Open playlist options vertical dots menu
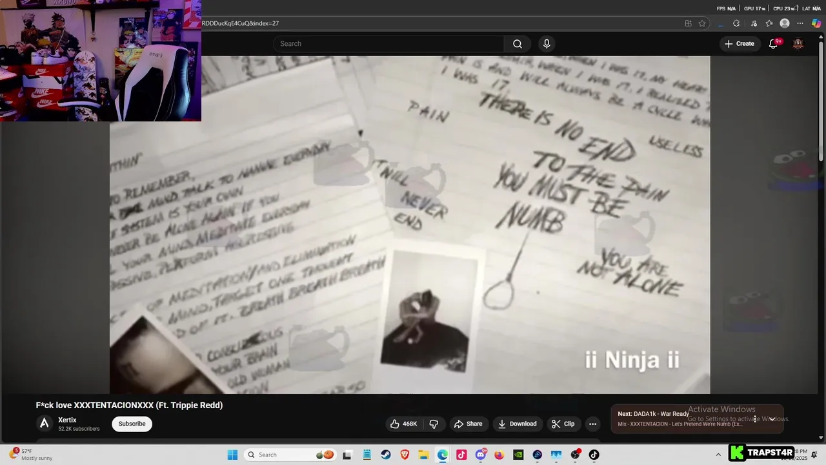Image resolution: width=826 pixels, height=465 pixels. (755, 419)
